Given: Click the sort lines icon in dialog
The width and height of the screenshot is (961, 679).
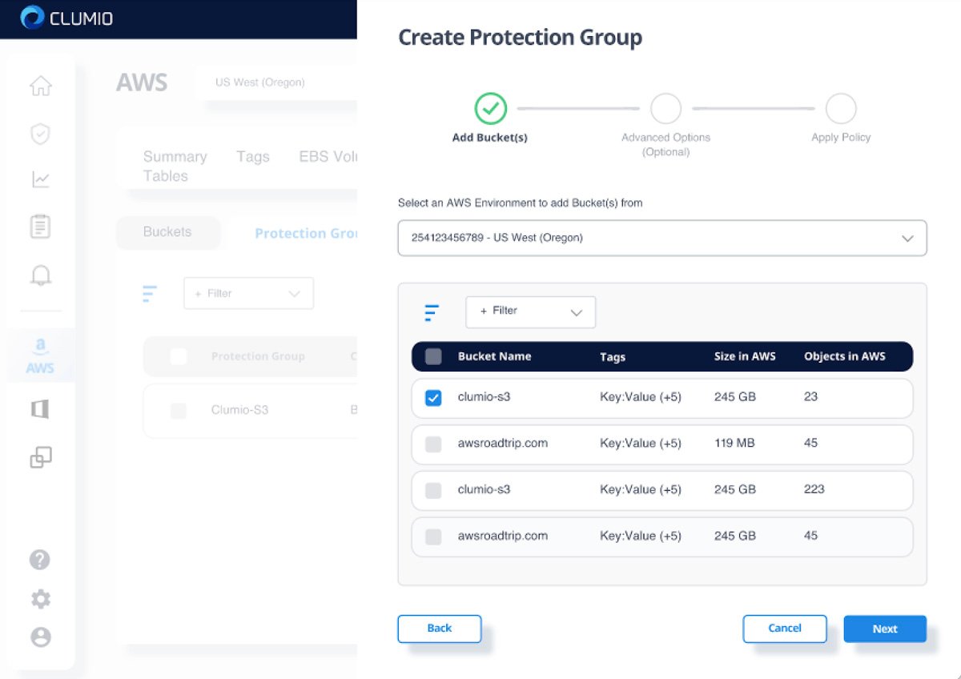Looking at the screenshot, I should 432,312.
